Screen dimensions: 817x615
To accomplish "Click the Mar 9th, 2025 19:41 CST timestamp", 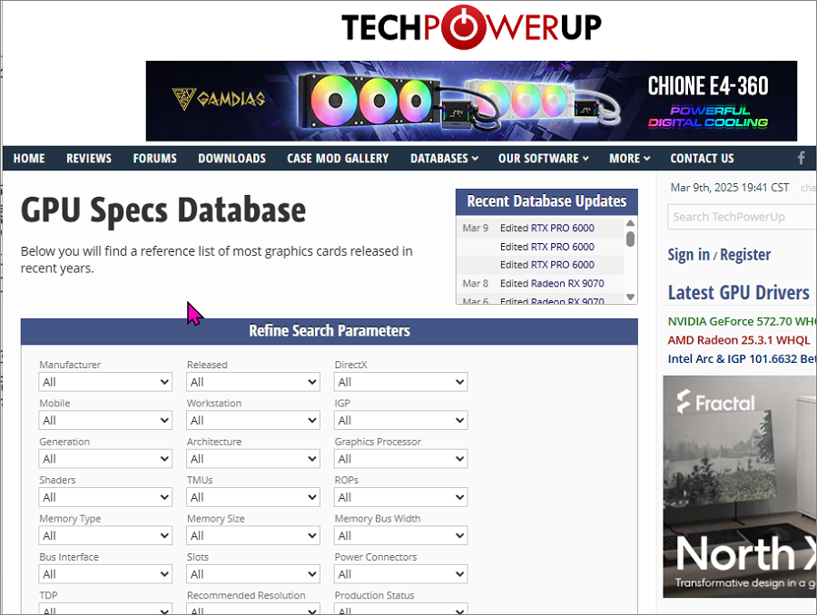I will pos(730,188).
